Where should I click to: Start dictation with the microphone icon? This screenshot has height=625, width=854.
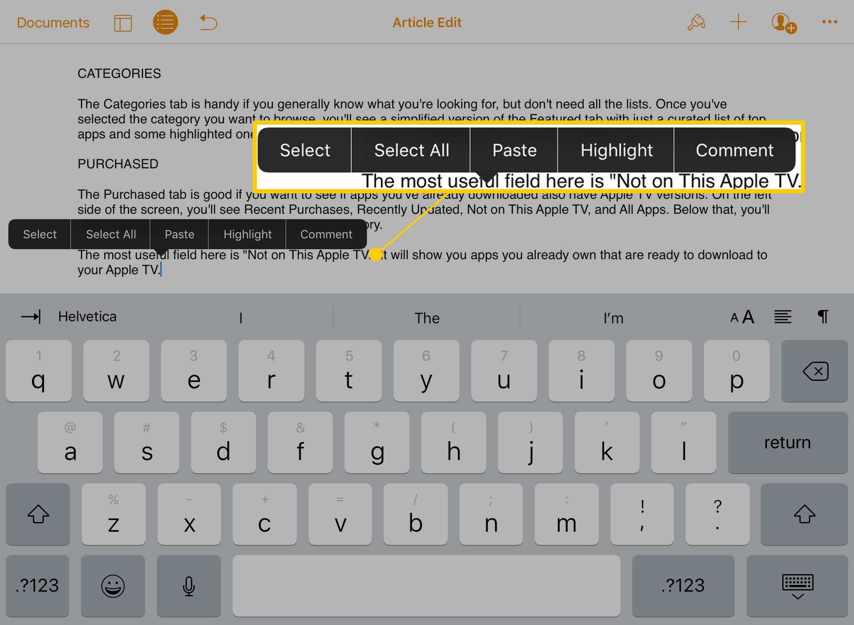click(189, 586)
